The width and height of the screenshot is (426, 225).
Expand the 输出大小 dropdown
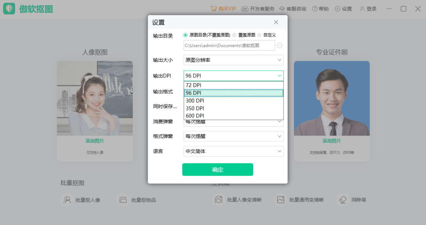233,60
